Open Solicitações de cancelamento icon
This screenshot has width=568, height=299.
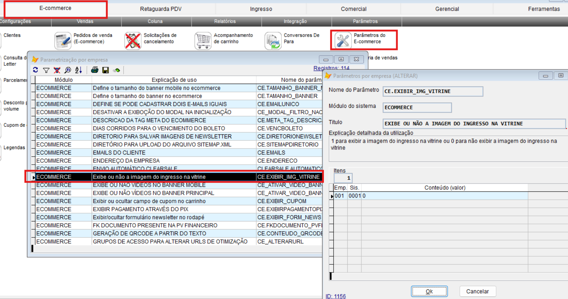pos(133,40)
